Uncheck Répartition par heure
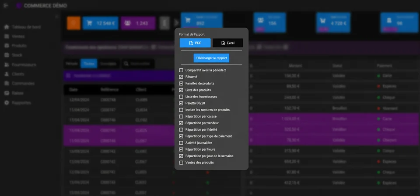The width and height of the screenshot is (420, 196). (181, 149)
